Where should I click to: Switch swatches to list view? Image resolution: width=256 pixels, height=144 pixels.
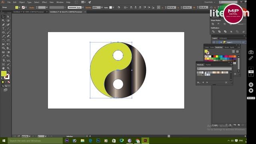click(234, 52)
